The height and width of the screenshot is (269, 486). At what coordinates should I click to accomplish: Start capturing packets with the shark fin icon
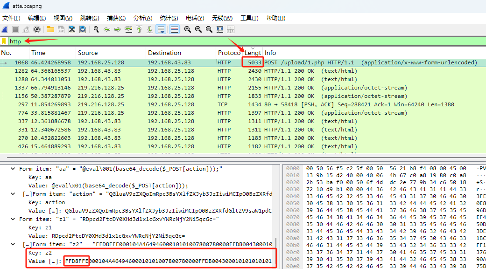tap(5, 29)
